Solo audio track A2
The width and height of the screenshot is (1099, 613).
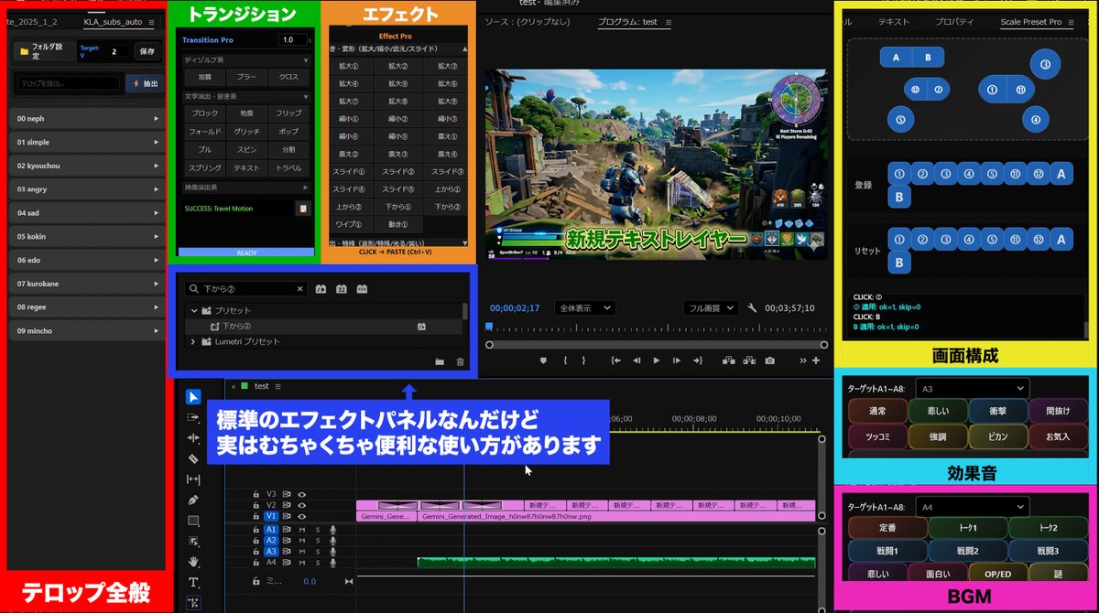[318, 541]
